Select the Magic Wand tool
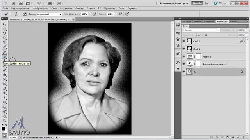250x140 pixels. 4,38
